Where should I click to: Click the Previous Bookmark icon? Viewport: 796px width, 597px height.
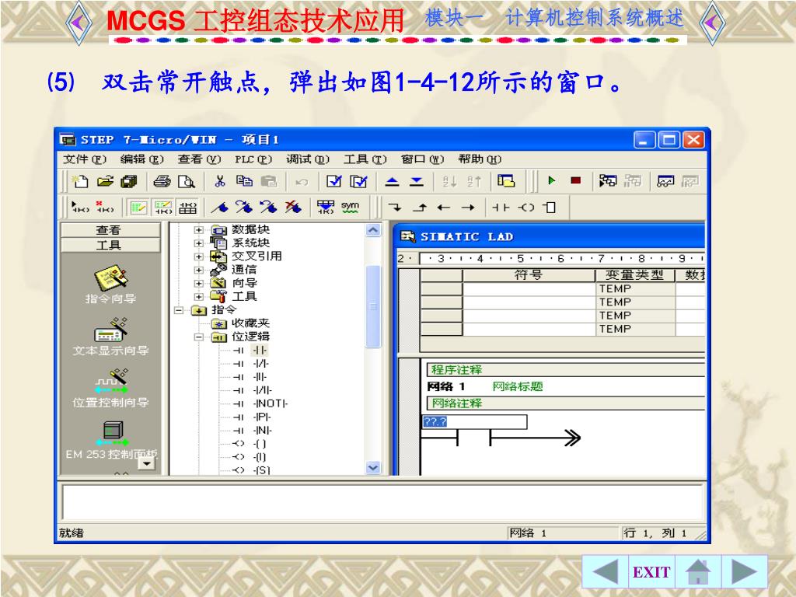click(x=268, y=207)
